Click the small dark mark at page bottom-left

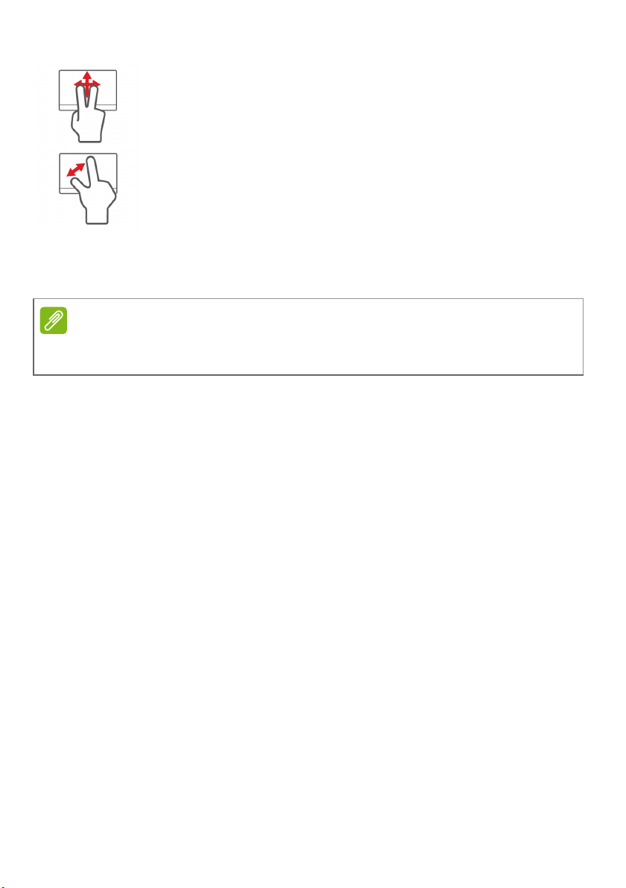point(1,885)
